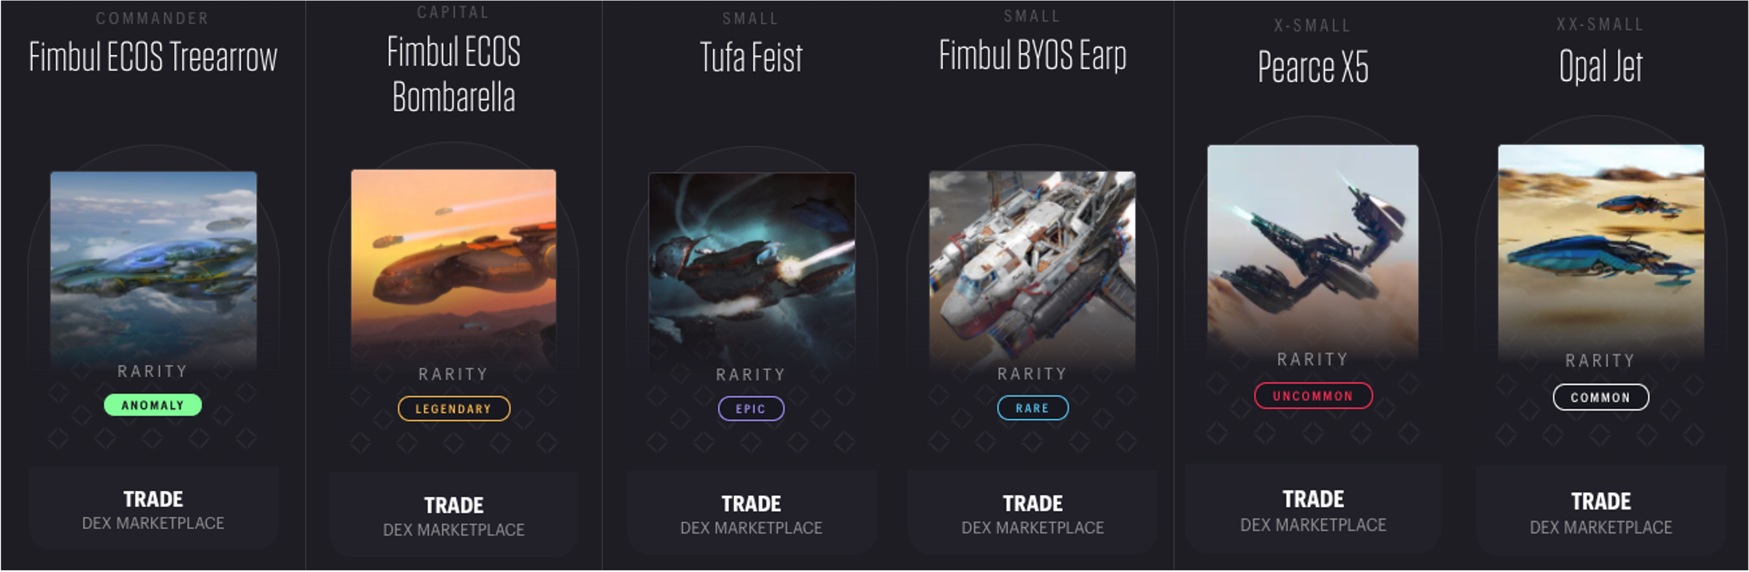Open the Opal Jet ship image
Viewport: 1749px width, 572px height.
coord(1601,247)
